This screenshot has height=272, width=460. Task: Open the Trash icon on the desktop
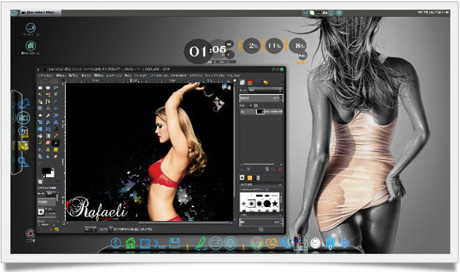[31, 233]
